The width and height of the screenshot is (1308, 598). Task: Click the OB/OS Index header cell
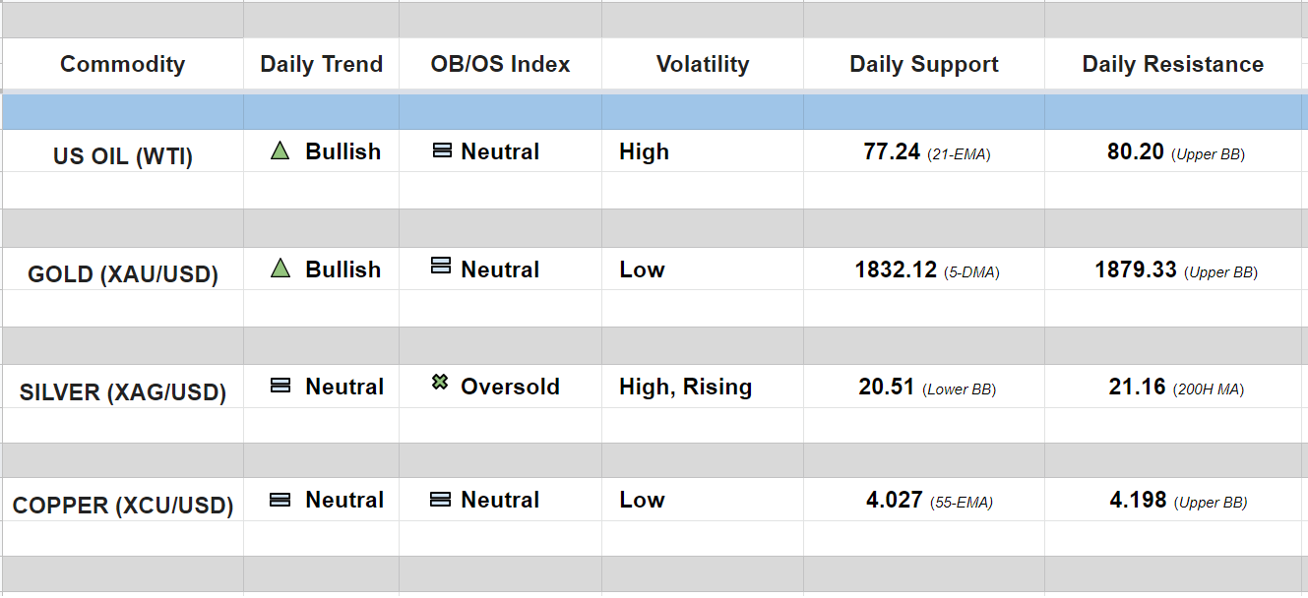(500, 65)
